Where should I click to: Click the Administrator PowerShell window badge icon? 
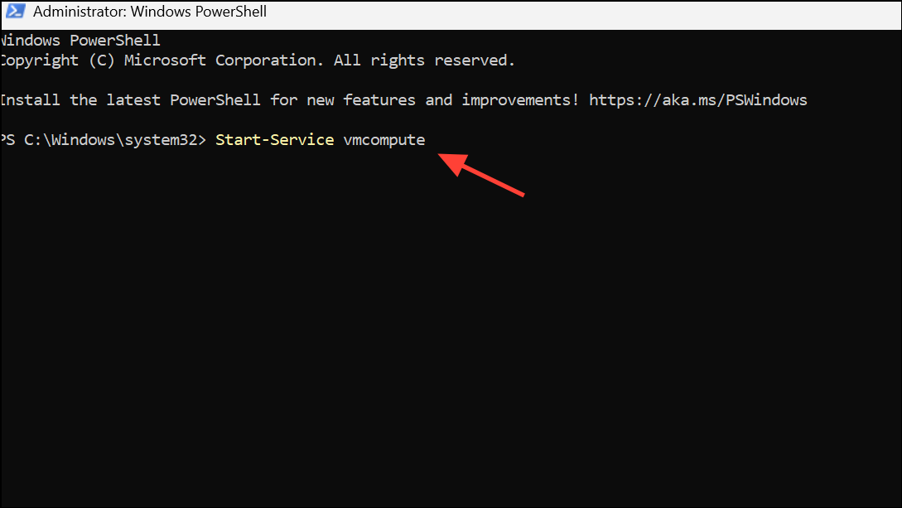tap(14, 11)
